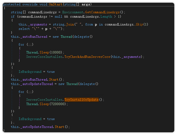Click Sleep in the Thread.Sleep(7200000) call

point(44,104)
